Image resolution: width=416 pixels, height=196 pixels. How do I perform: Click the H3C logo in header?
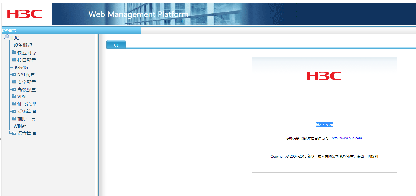(x=25, y=14)
